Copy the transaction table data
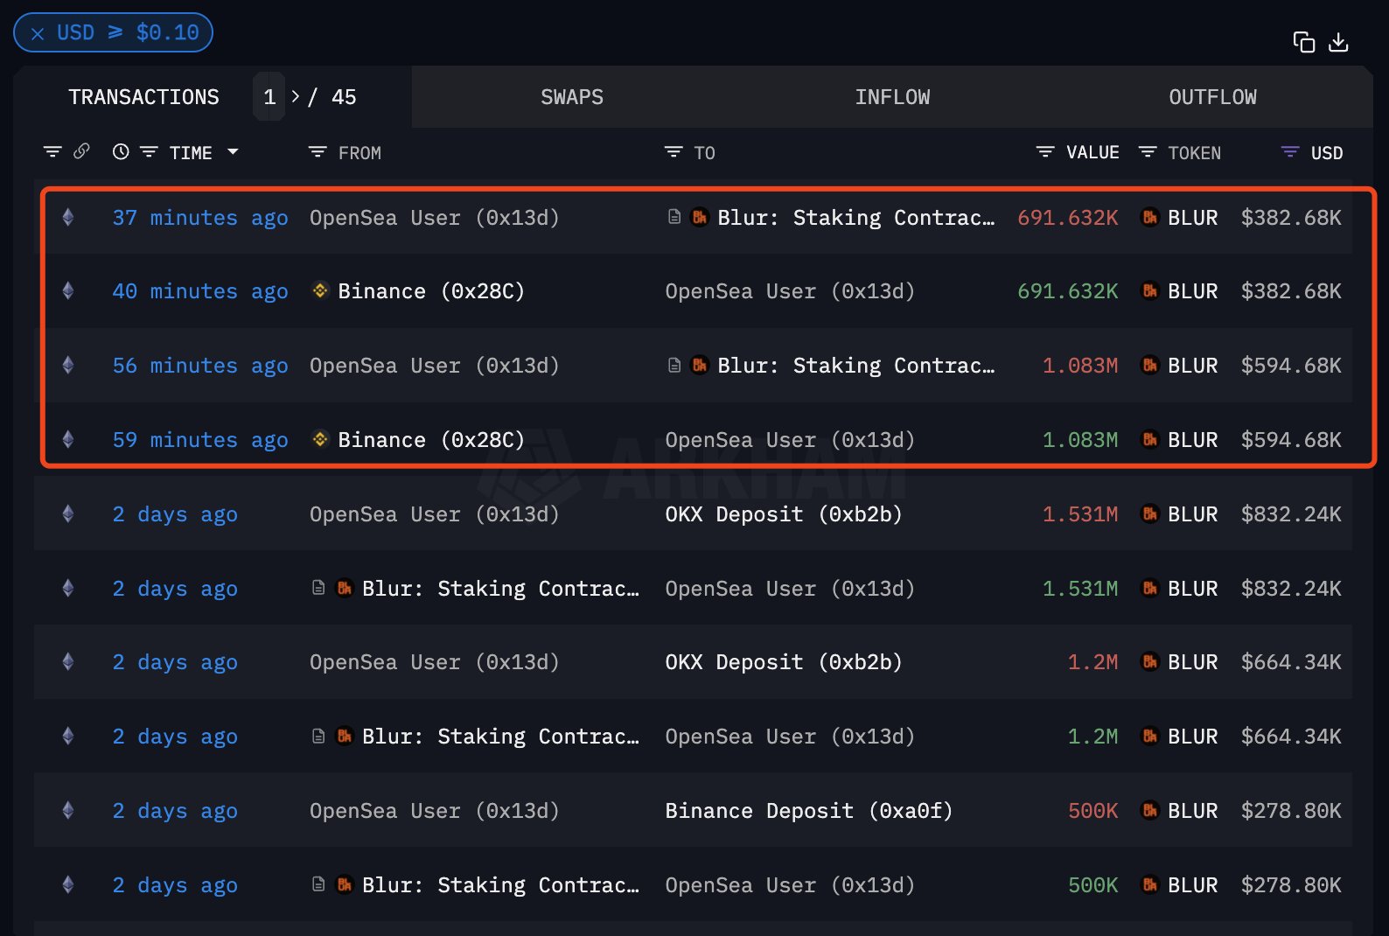 tap(1304, 42)
